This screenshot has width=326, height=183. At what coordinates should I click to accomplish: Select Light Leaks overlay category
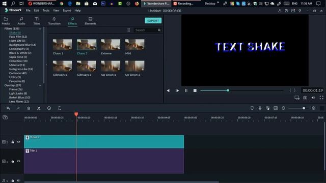18,94
